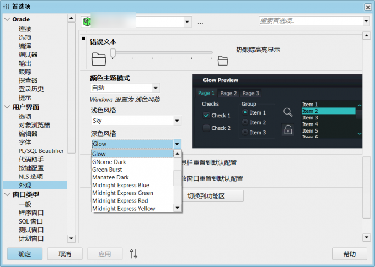Viewport: 375px width, 267px height.
Task: Open SQL 窗口 preferences page
Action: tap(31, 221)
